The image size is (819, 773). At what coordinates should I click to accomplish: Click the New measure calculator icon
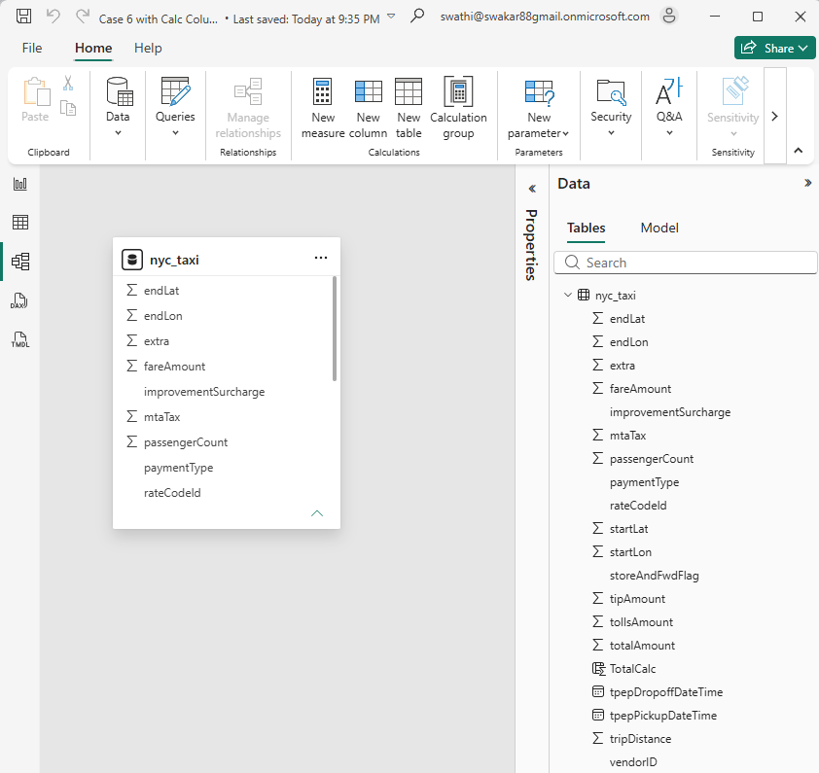point(322,92)
